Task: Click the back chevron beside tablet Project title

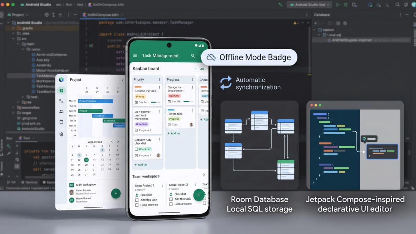Action: pos(122,80)
